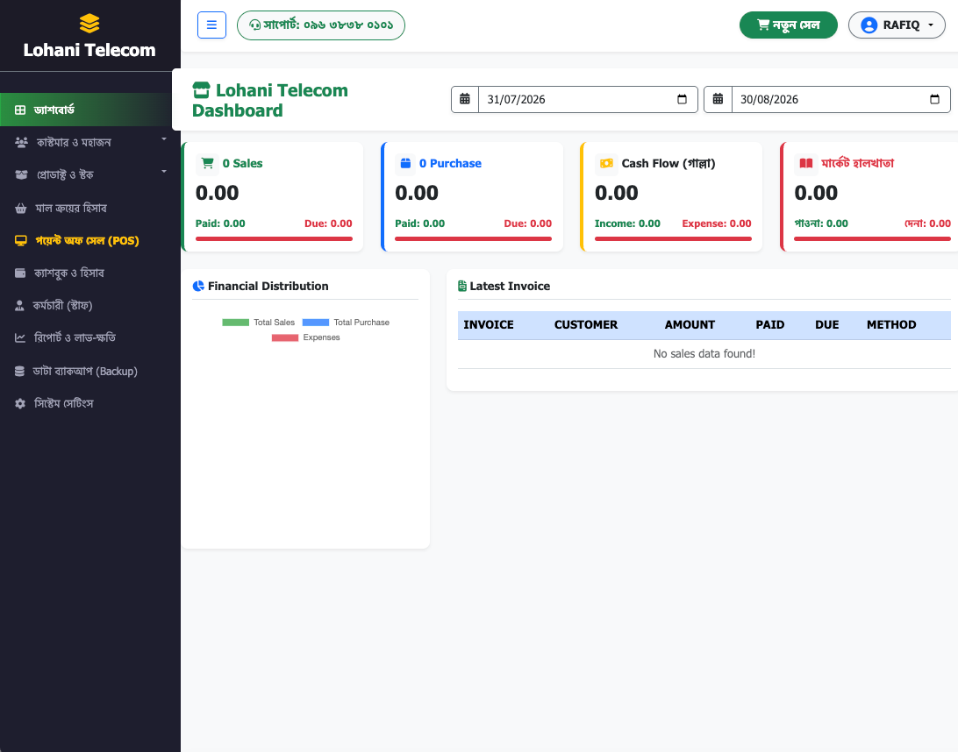The width and height of the screenshot is (958, 752).
Task: Open রিপোর্ট ও লাভ-ক্ষতি menu item
Action: [x=86, y=337]
